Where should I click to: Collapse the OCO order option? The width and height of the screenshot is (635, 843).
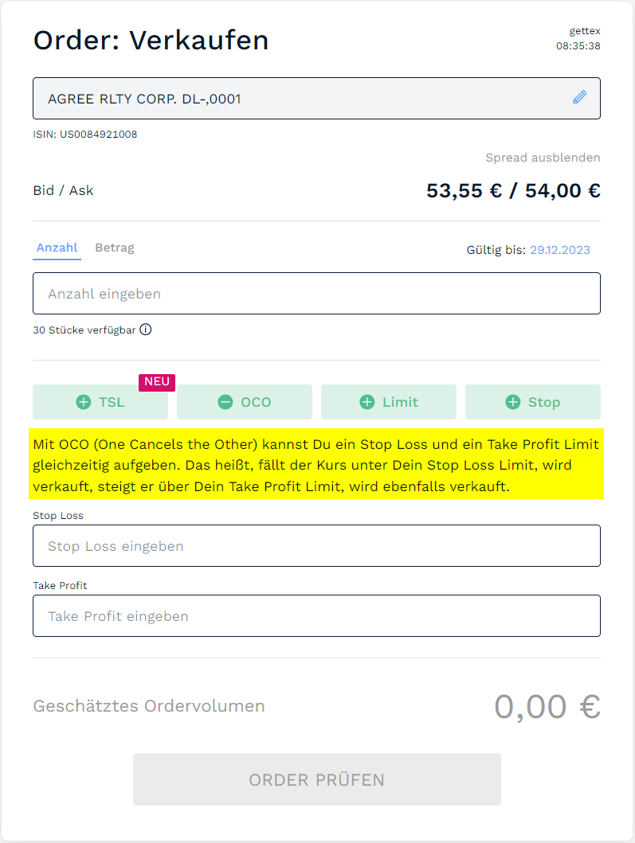coord(245,402)
